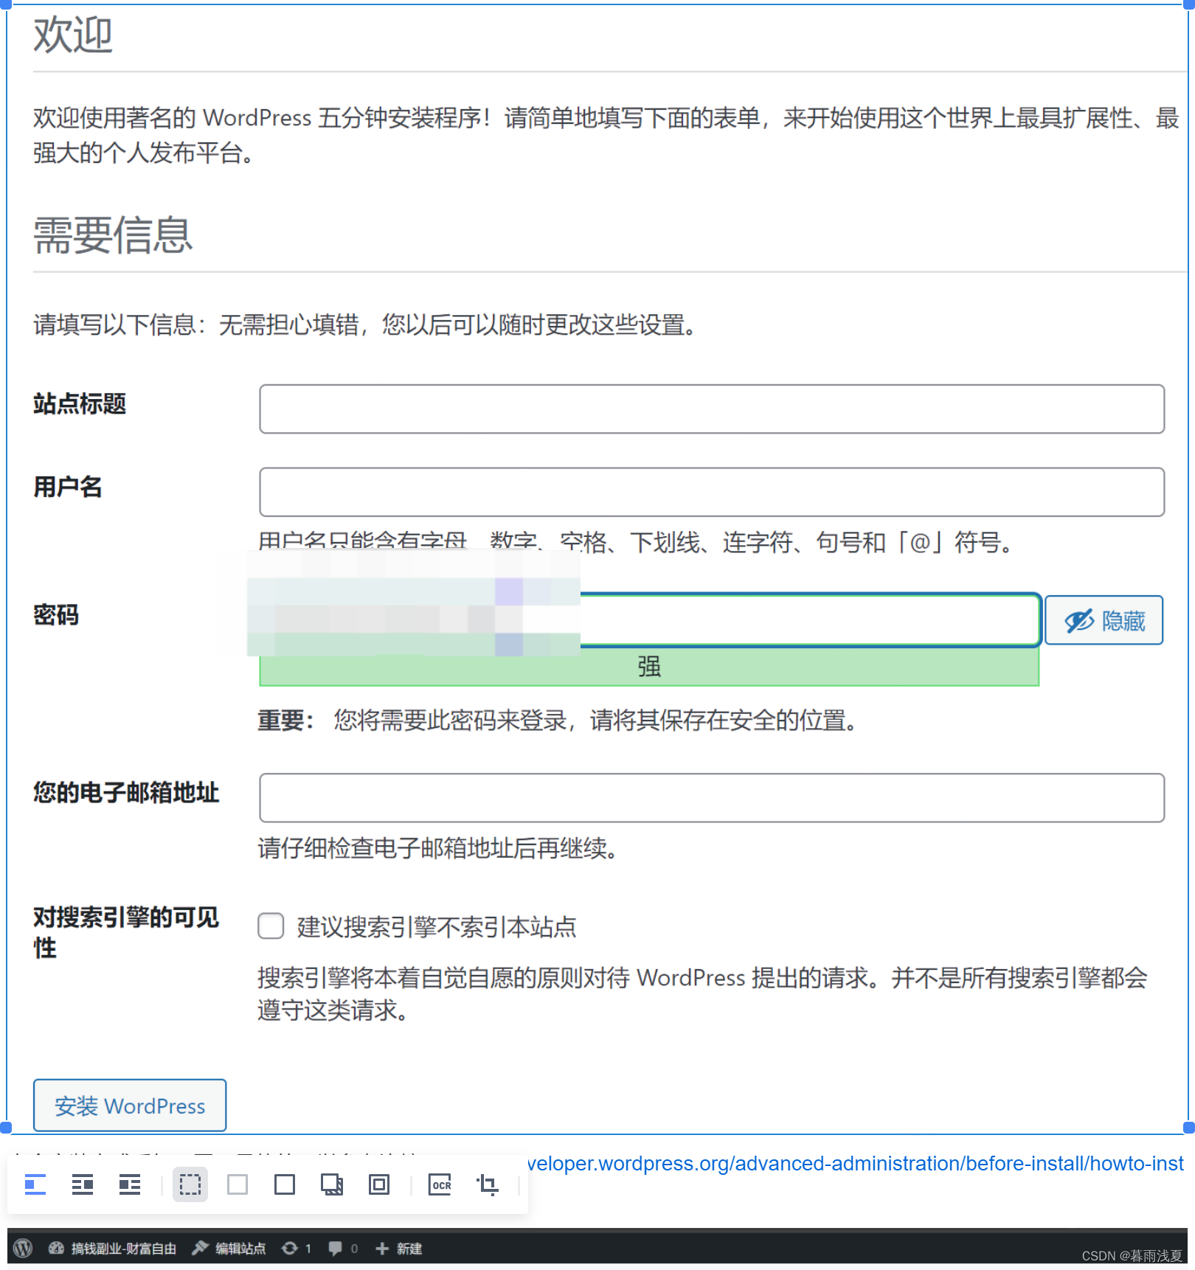Select the center image wrap layout icon
The width and height of the screenshot is (1195, 1270).
click(83, 1184)
